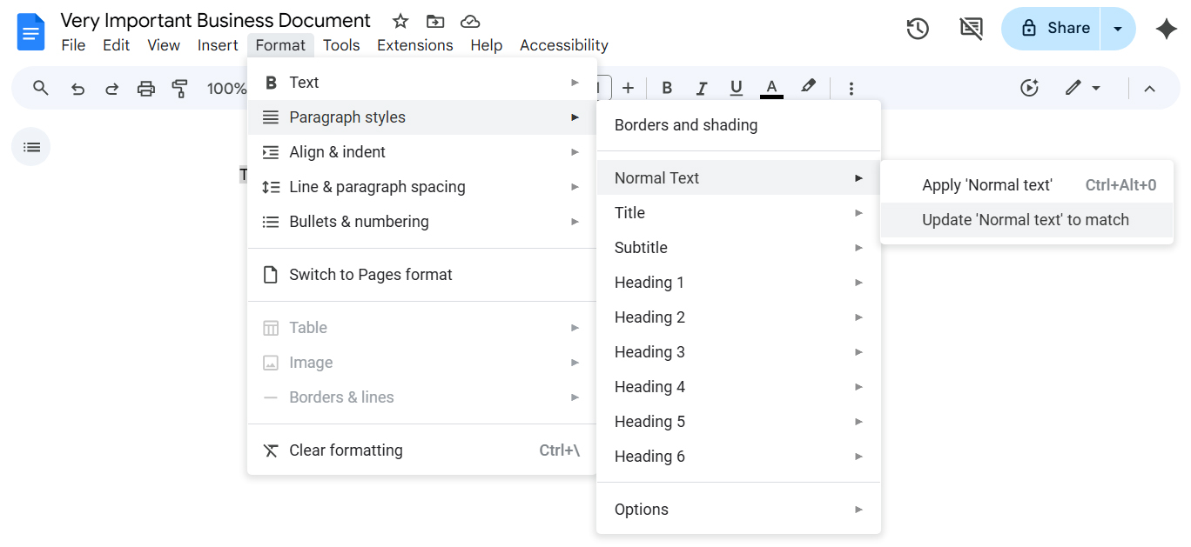Click the print icon in toolbar

pyautogui.click(x=146, y=88)
